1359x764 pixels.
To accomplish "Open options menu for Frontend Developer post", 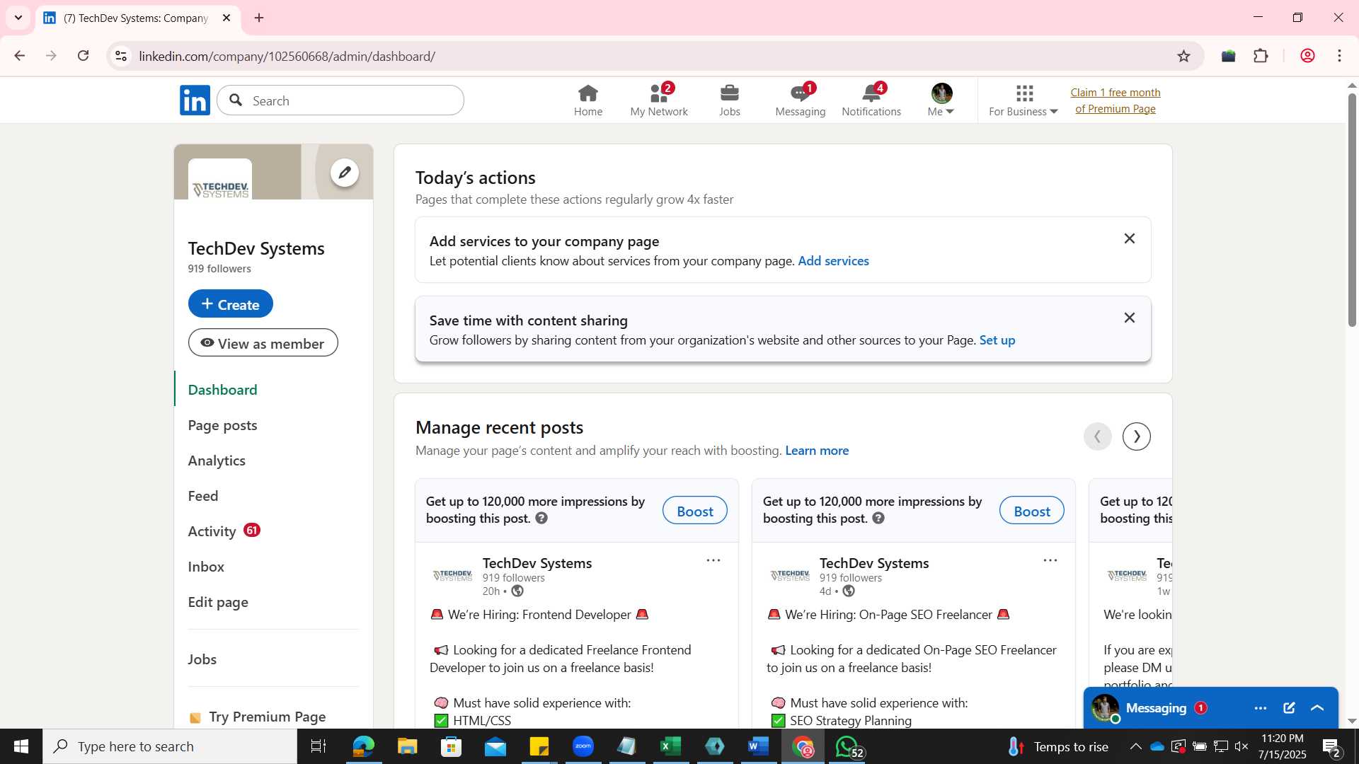I will pos(713,560).
